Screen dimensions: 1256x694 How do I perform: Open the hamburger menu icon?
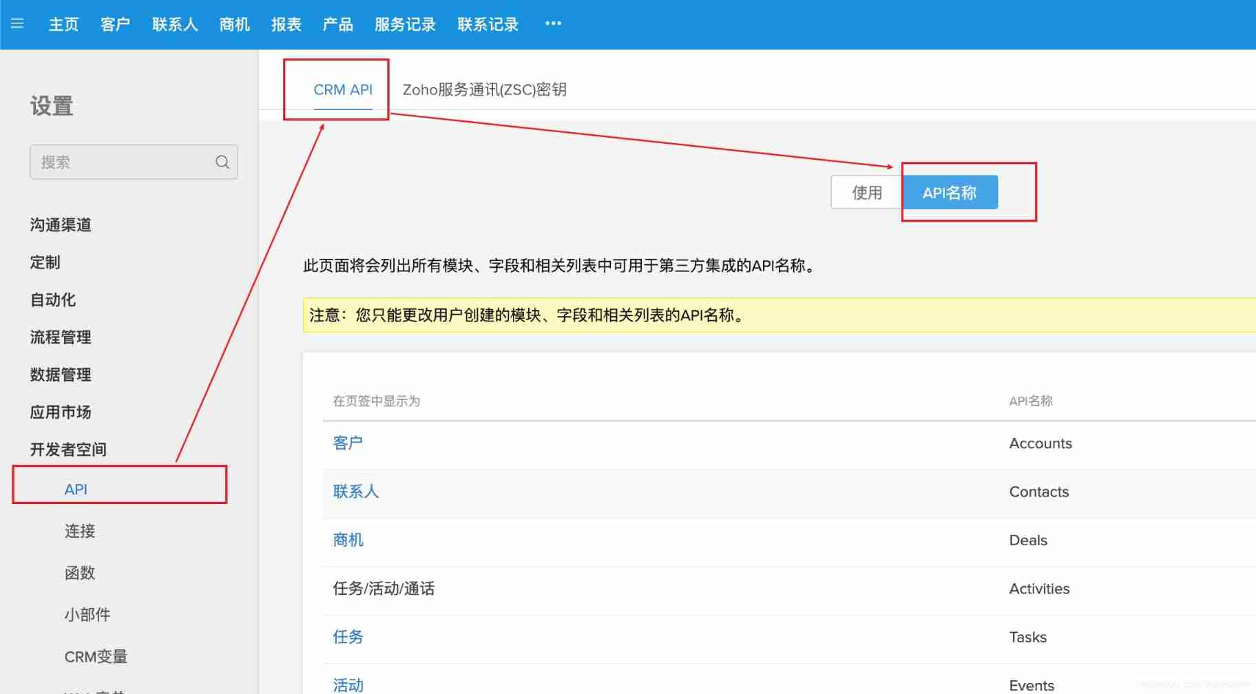pos(17,24)
